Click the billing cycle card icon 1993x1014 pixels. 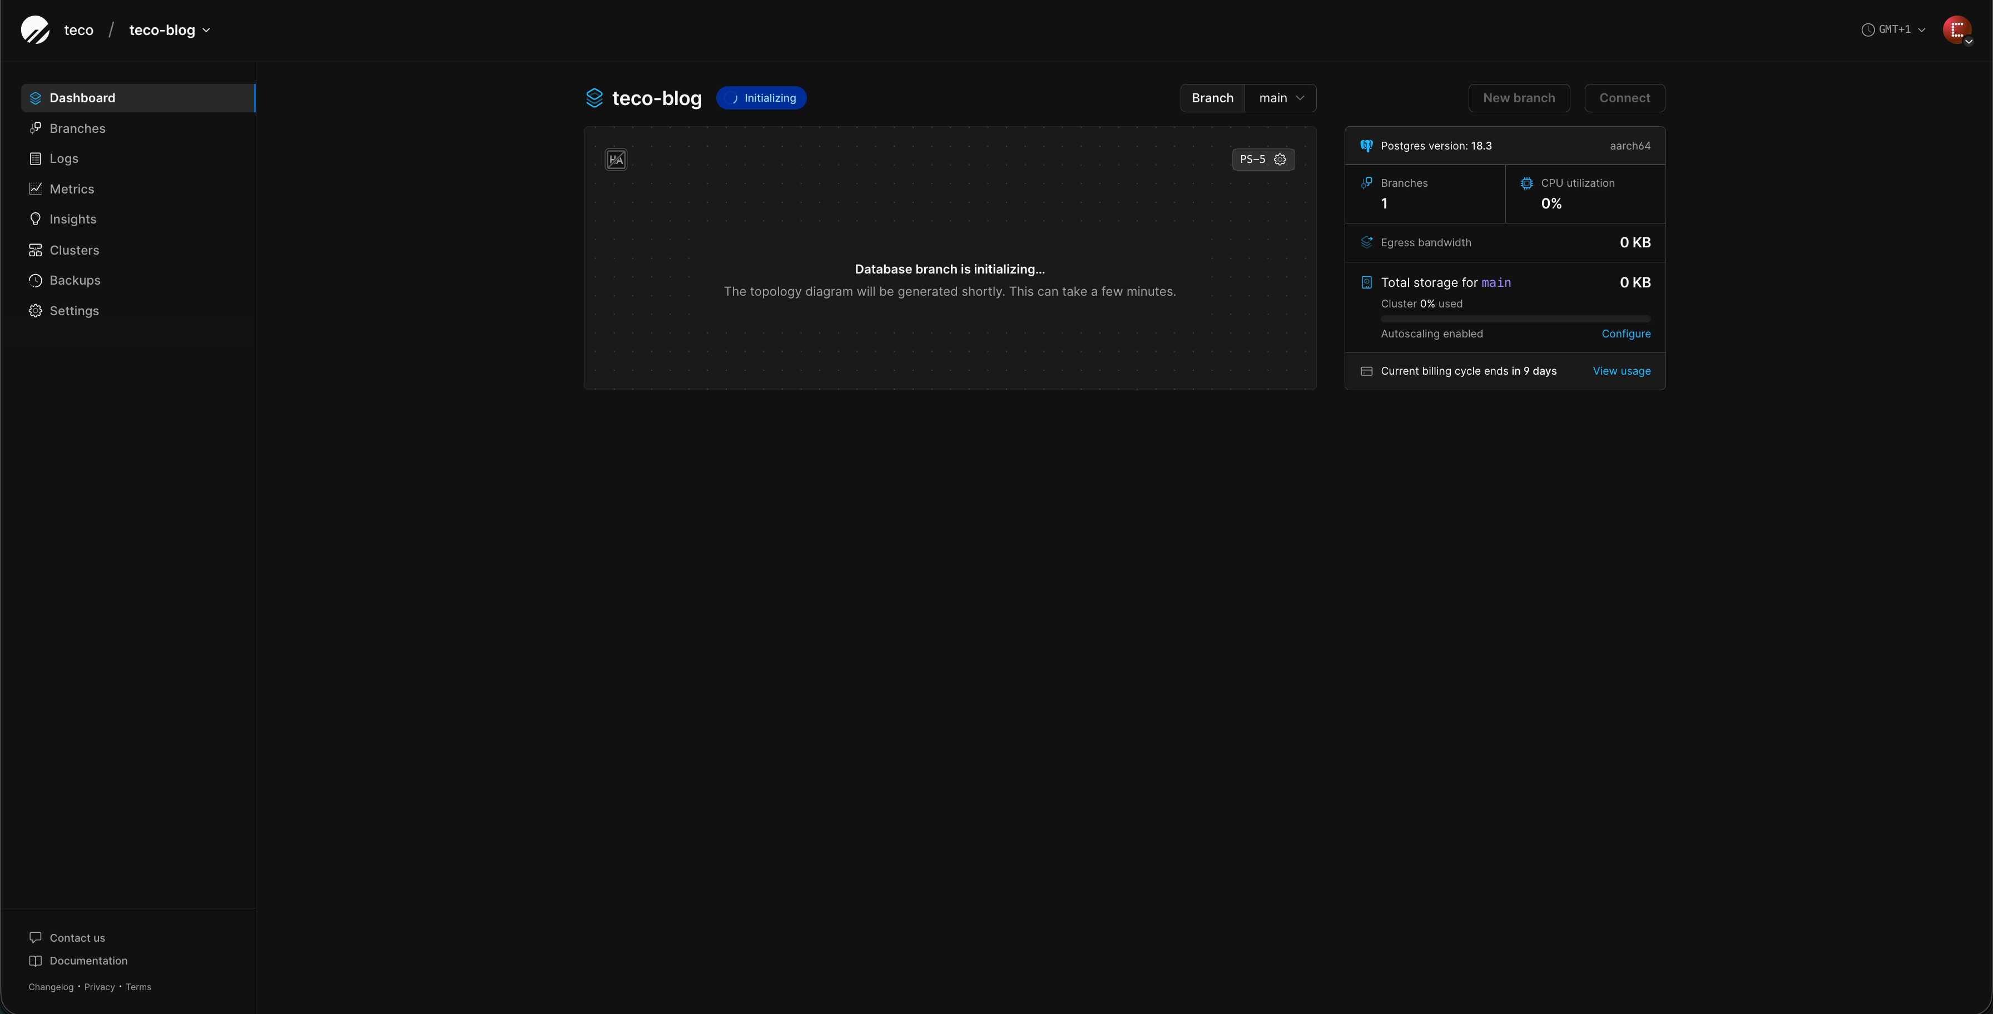tap(1366, 371)
